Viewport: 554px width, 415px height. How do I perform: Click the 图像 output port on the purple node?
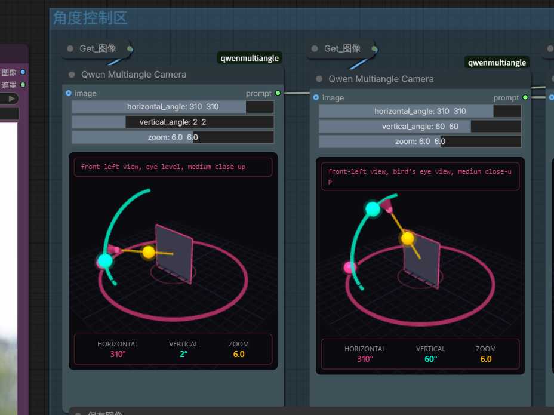click(23, 72)
